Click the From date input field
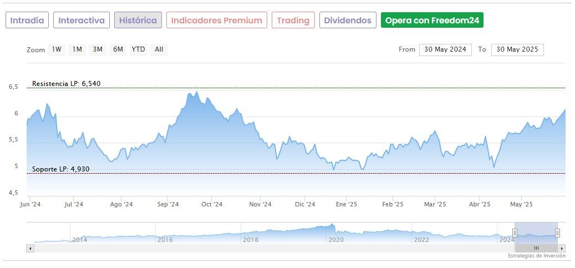 (x=445, y=49)
